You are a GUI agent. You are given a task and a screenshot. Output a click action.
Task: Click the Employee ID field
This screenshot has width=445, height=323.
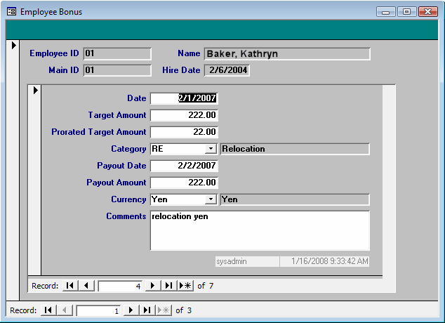pos(117,53)
